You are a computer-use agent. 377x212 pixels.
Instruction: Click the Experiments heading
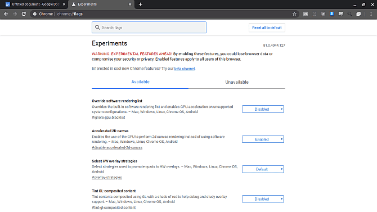pyautogui.click(x=109, y=43)
